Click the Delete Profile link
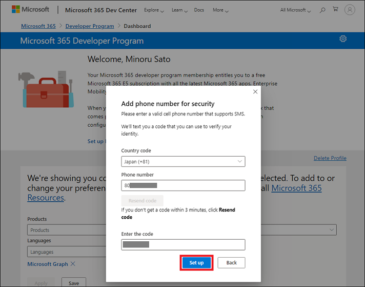365x287 pixels. [330, 158]
